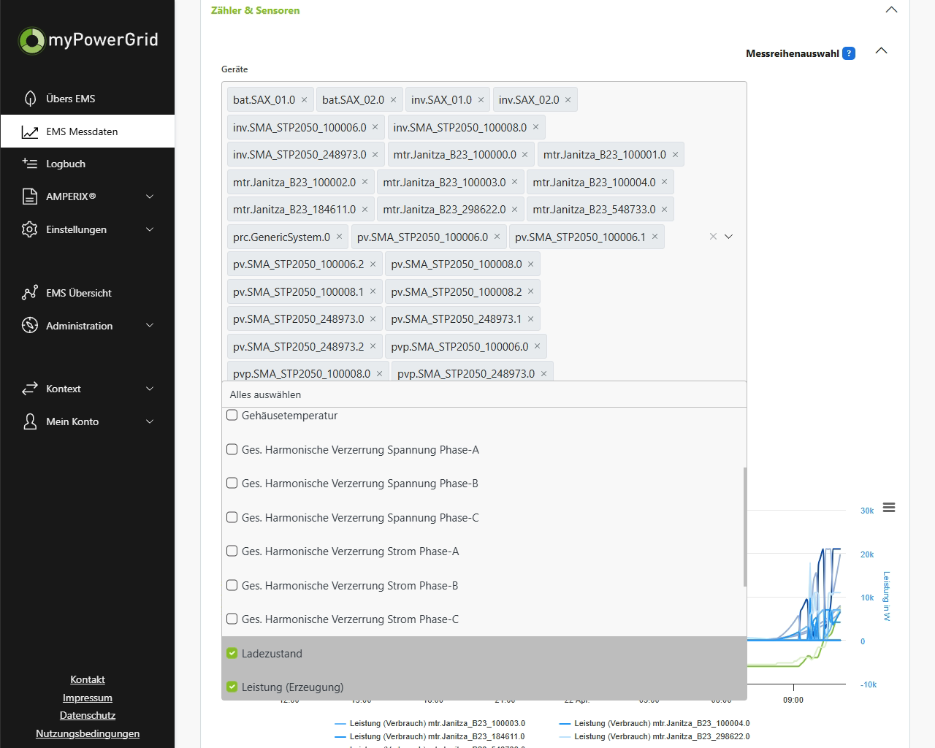Click the Logbuch list icon
This screenshot has height=748, width=935.
(x=30, y=164)
